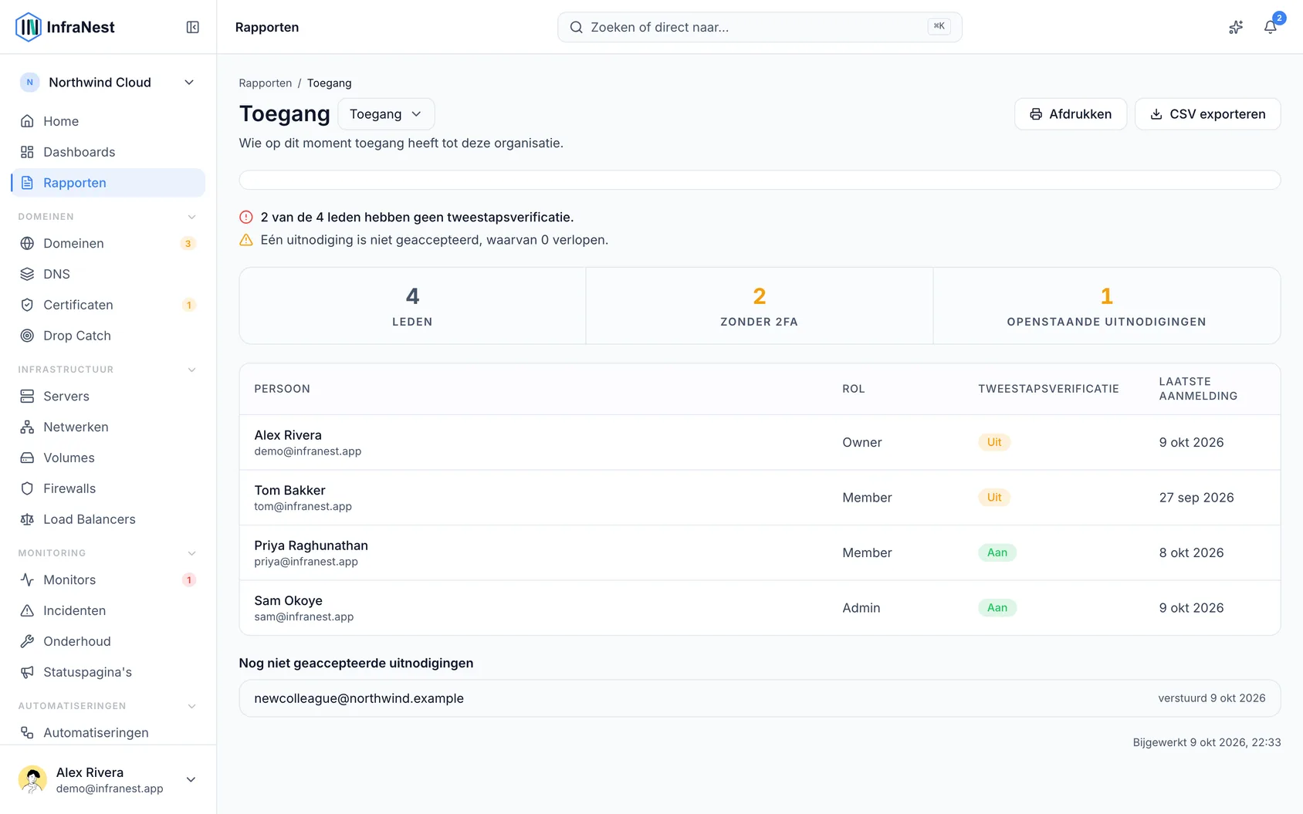Open Statuspagina's page

(108, 672)
